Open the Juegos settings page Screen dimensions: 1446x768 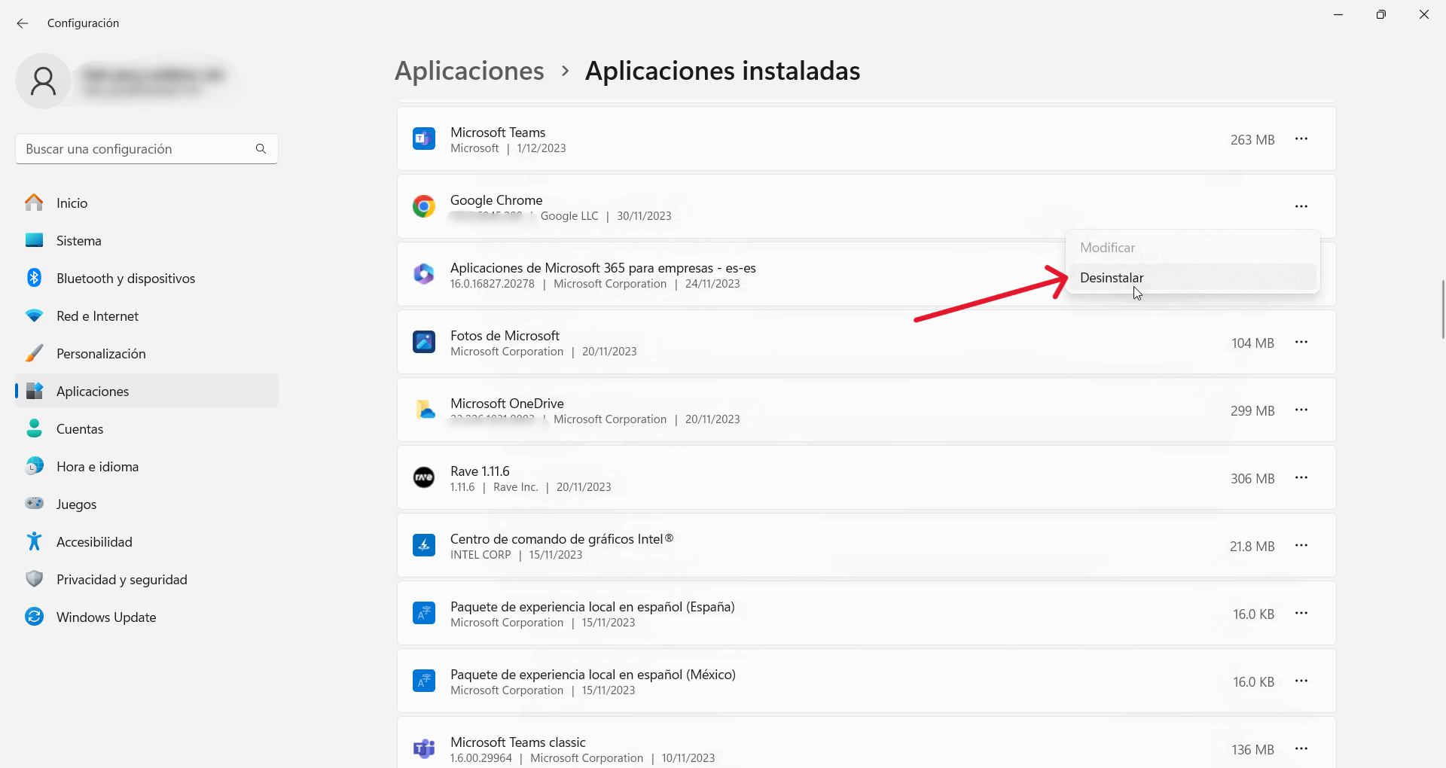(x=147, y=504)
